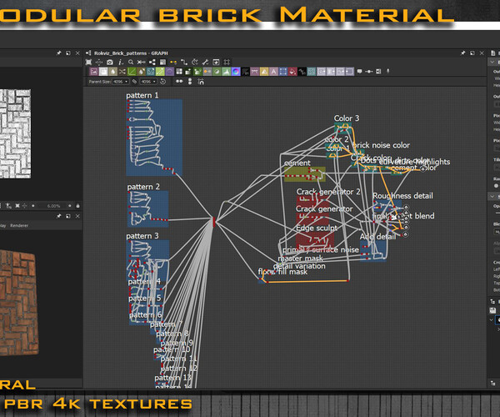500x417 pixels.
Task: Add a frame using the frame icon
Action: pos(378,72)
